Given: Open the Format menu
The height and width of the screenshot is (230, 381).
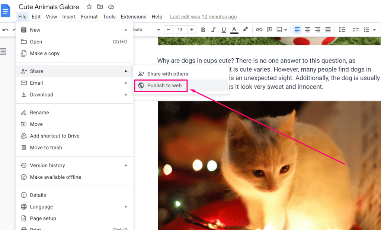Looking at the screenshot, I should pos(89,17).
